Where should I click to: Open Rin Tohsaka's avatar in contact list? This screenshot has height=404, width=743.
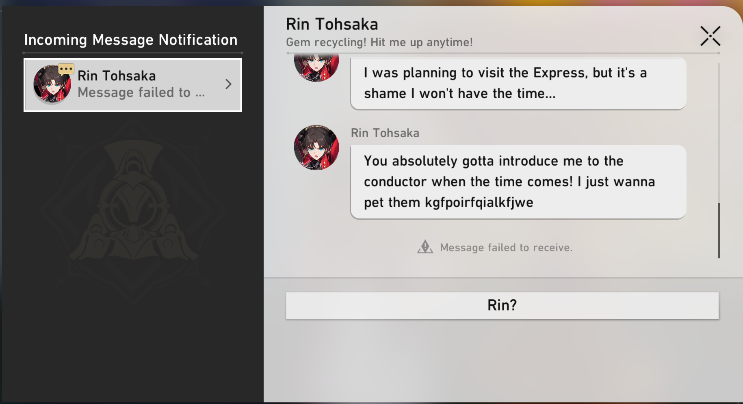click(x=52, y=84)
